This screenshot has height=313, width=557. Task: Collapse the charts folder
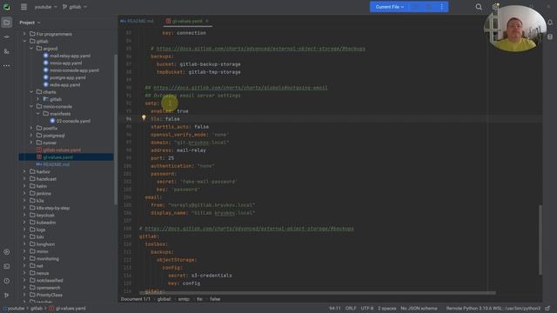31,92
